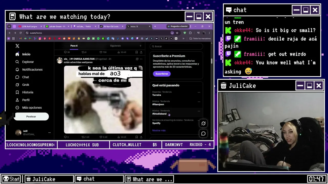Click the Postear button
This screenshot has width=328, height=184.
tap(31, 117)
